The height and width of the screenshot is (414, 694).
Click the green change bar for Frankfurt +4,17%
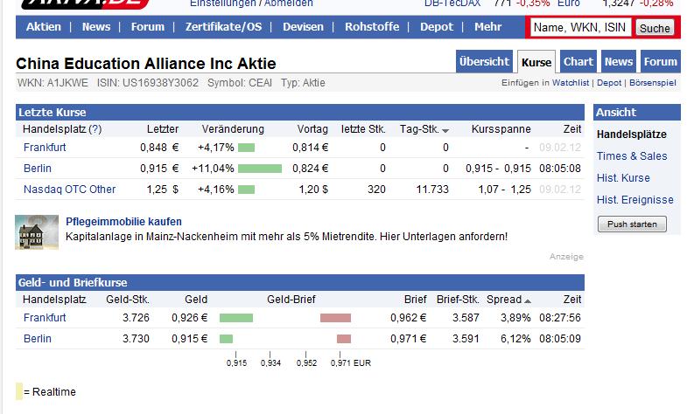[247, 148]
